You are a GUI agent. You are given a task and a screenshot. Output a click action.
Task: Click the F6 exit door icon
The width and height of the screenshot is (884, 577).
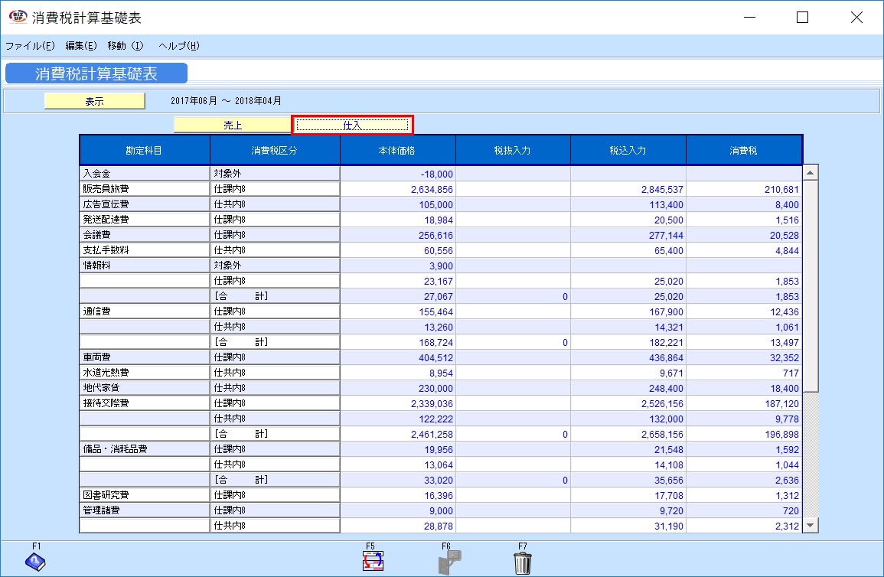pos(448,561)
